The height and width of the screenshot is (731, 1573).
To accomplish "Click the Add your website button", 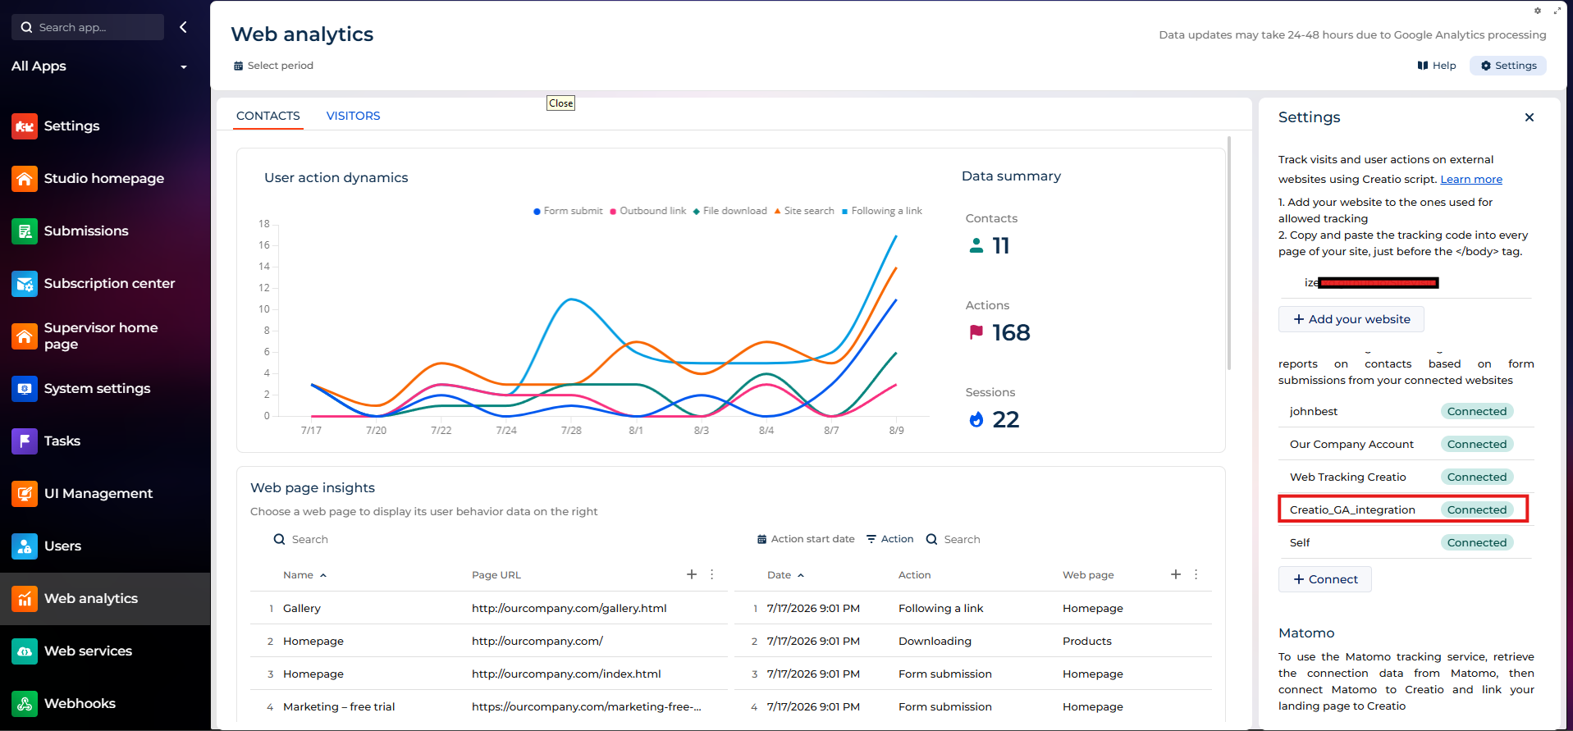I will point(1351,319).
